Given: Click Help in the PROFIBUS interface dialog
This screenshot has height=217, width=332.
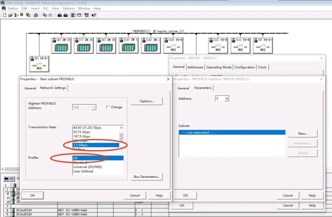Looking at the screenshot, I should [312, 196].
